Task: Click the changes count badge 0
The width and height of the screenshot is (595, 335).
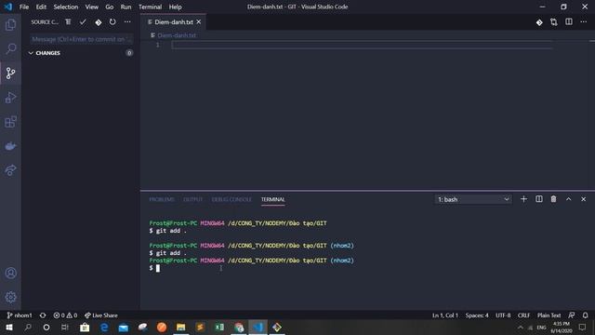Action: click(x=129, y=53)
